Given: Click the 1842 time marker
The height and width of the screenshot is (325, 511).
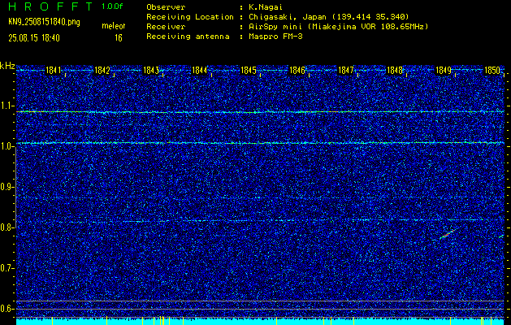Looking at the screenshot, I should [102, 70].
